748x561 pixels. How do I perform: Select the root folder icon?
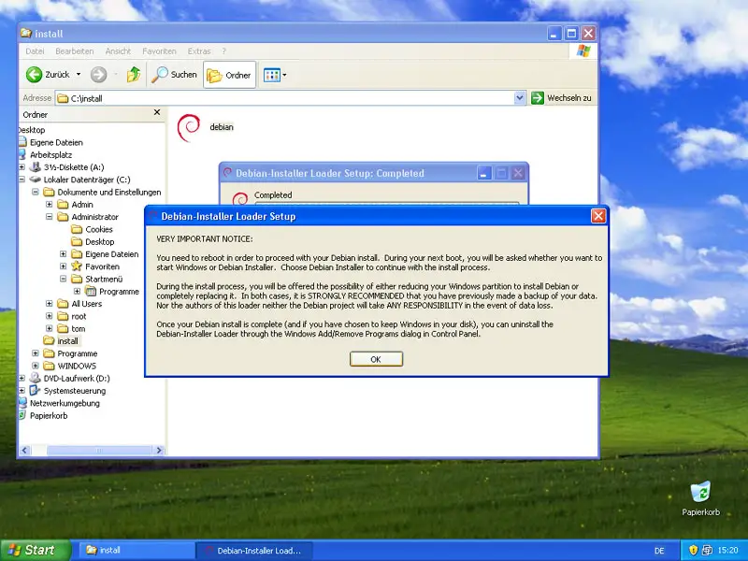coord(63,316)
